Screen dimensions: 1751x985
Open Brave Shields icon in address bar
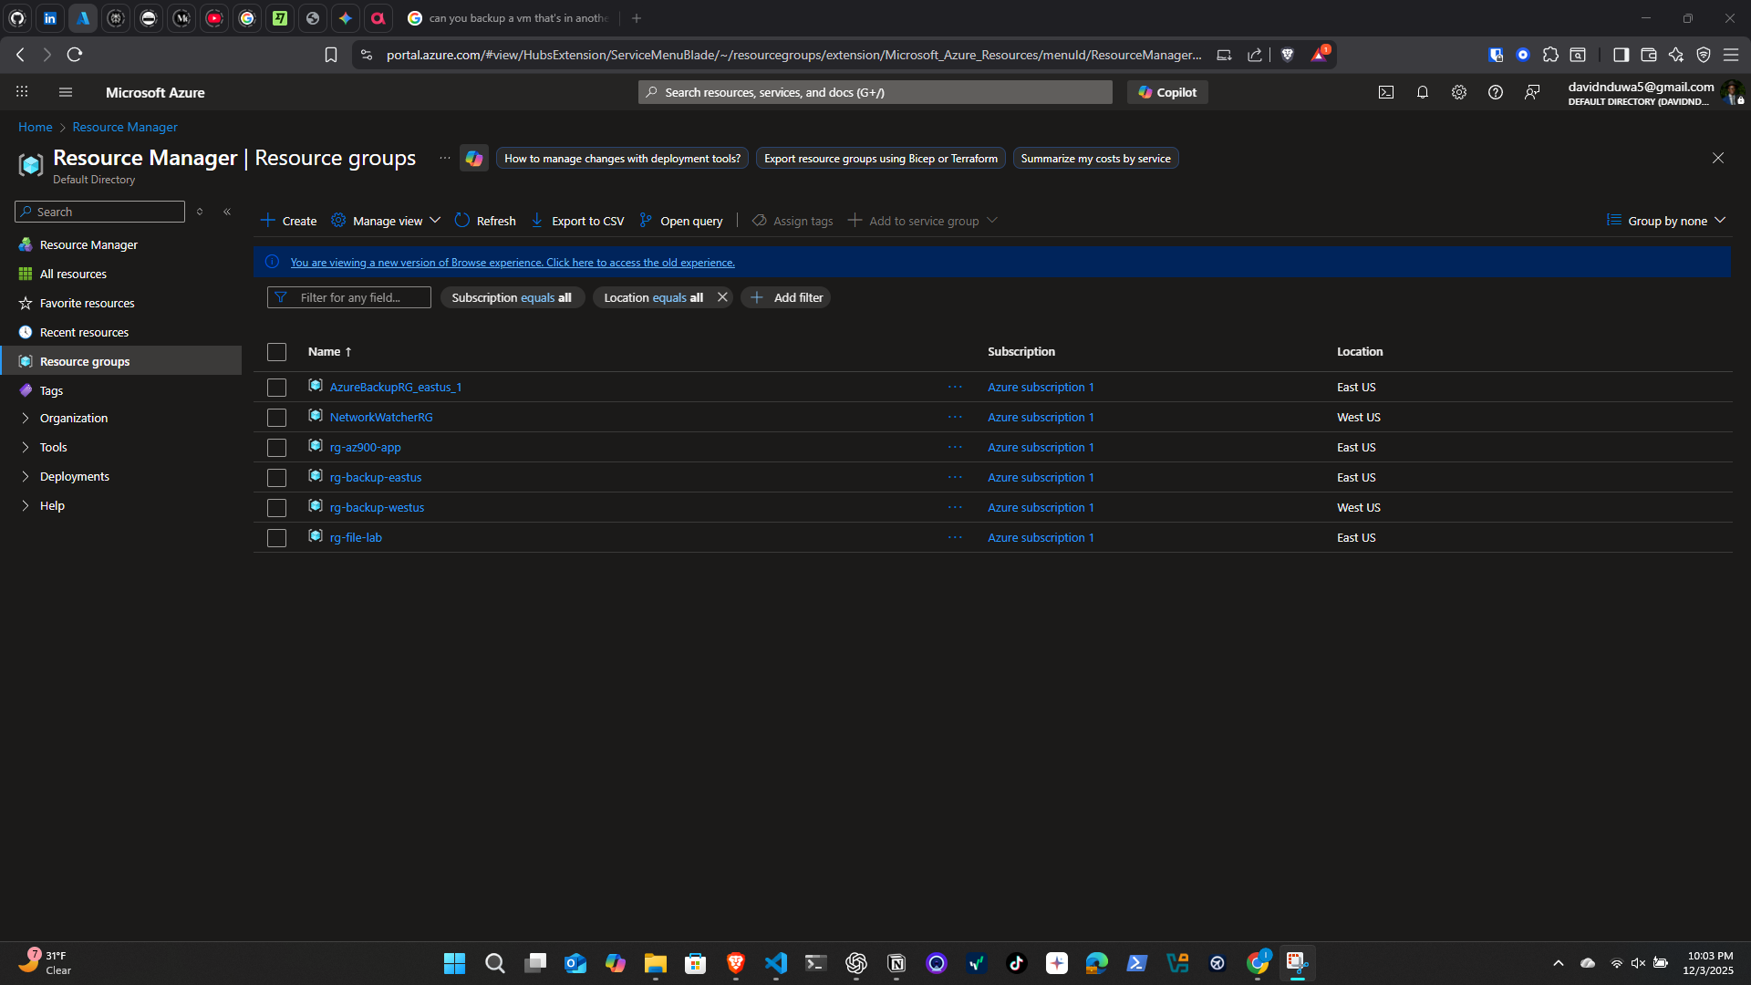(x=1288, y=55)
